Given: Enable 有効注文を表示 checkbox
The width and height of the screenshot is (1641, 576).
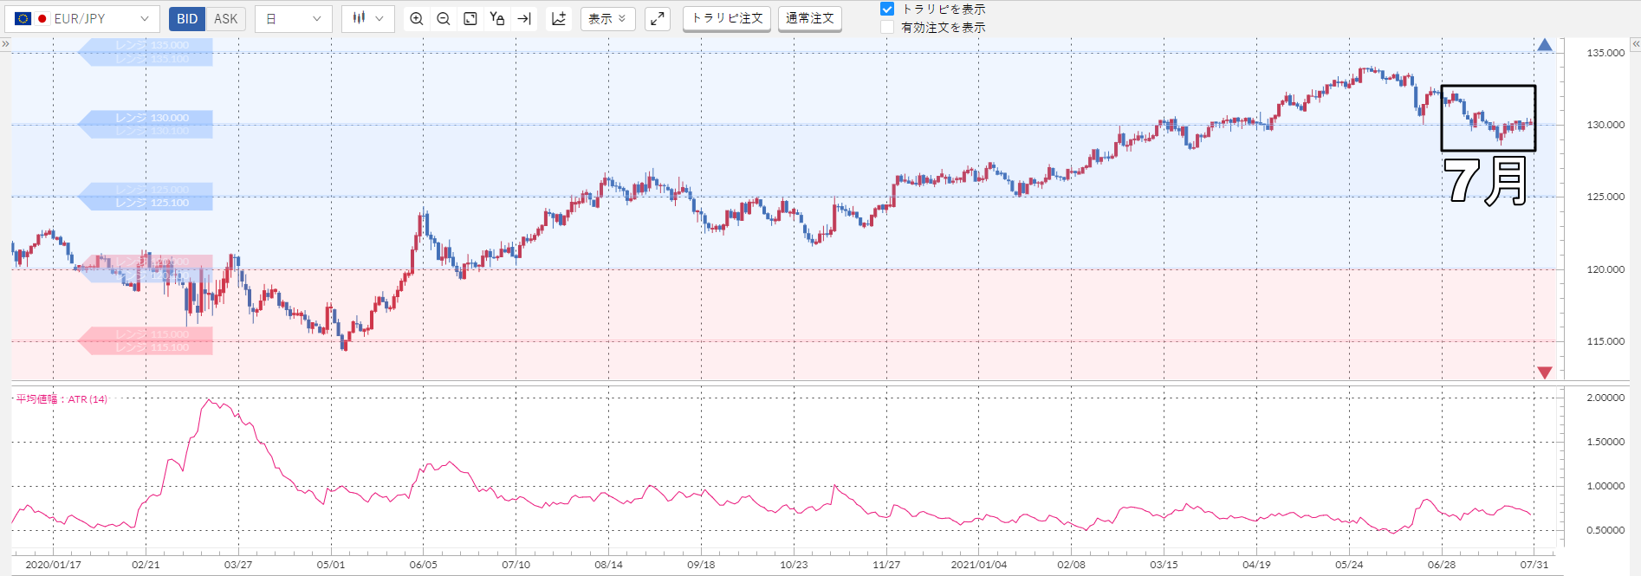Looking at the screenshot, I should (x=887, y=27).
